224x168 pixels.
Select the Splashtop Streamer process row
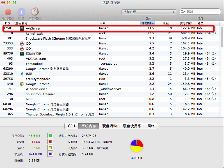(110, 94)
